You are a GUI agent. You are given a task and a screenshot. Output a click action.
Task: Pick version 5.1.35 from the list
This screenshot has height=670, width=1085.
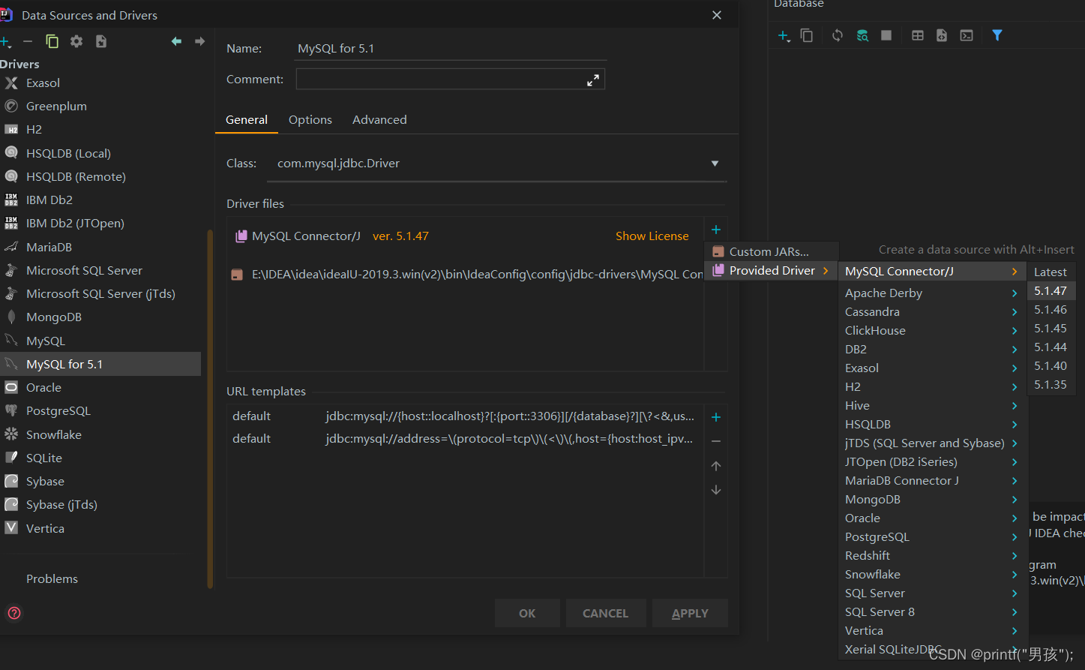(1051, 384)
